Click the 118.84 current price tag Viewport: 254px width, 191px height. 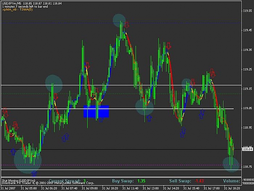coord(247,149)
